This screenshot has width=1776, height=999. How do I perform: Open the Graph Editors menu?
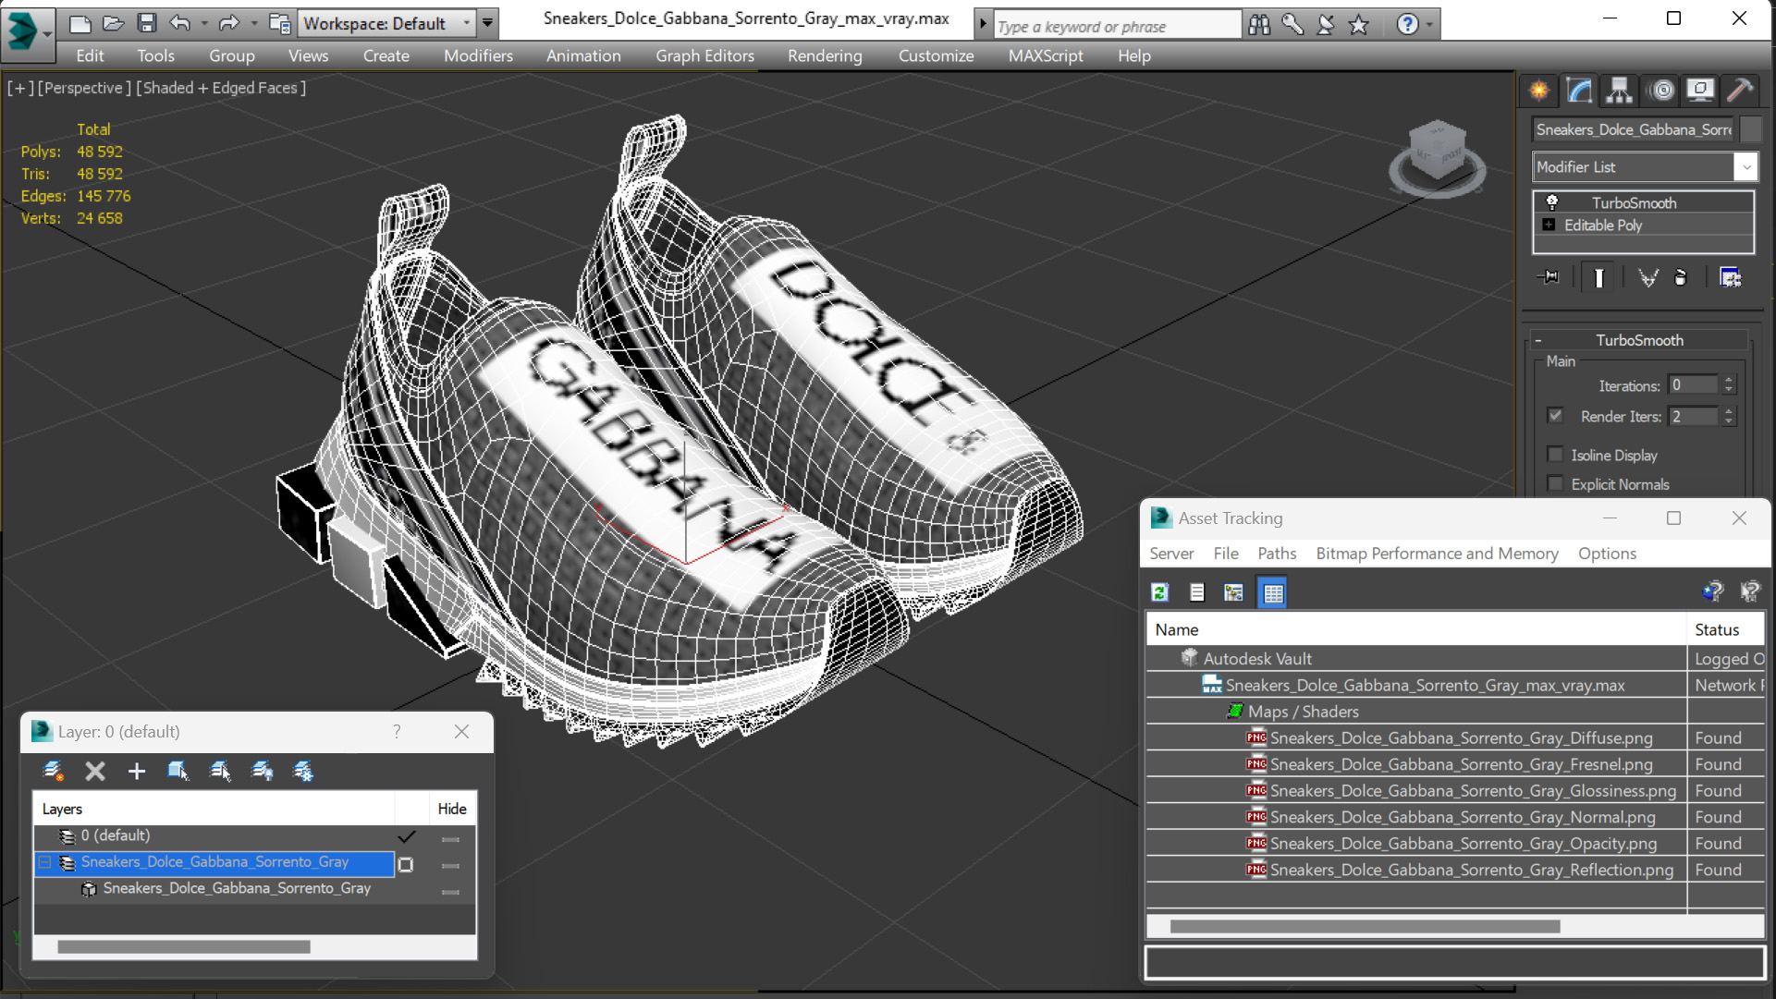pyautogui.click(x=704, y=55)
